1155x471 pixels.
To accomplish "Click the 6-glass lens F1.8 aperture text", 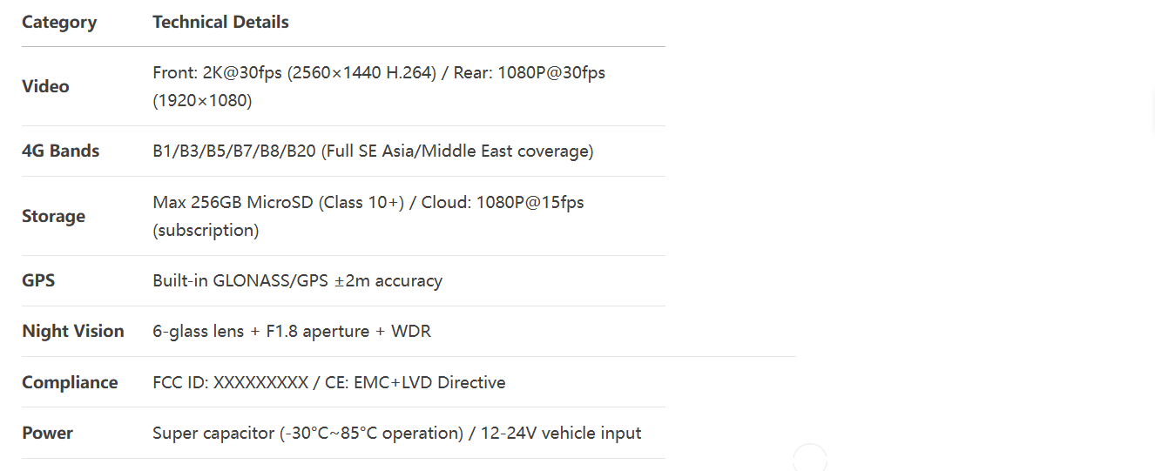I will [x=267, y=332].
